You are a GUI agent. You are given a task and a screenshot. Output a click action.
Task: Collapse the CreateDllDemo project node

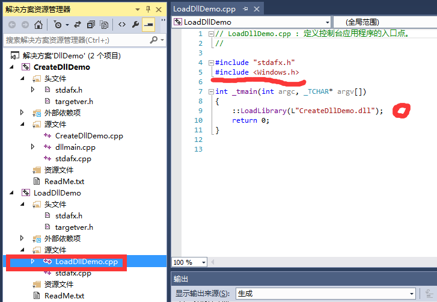11,67
